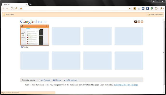Click View full history link
Screen dimensions: 166x95
click(x=71, y=80)
